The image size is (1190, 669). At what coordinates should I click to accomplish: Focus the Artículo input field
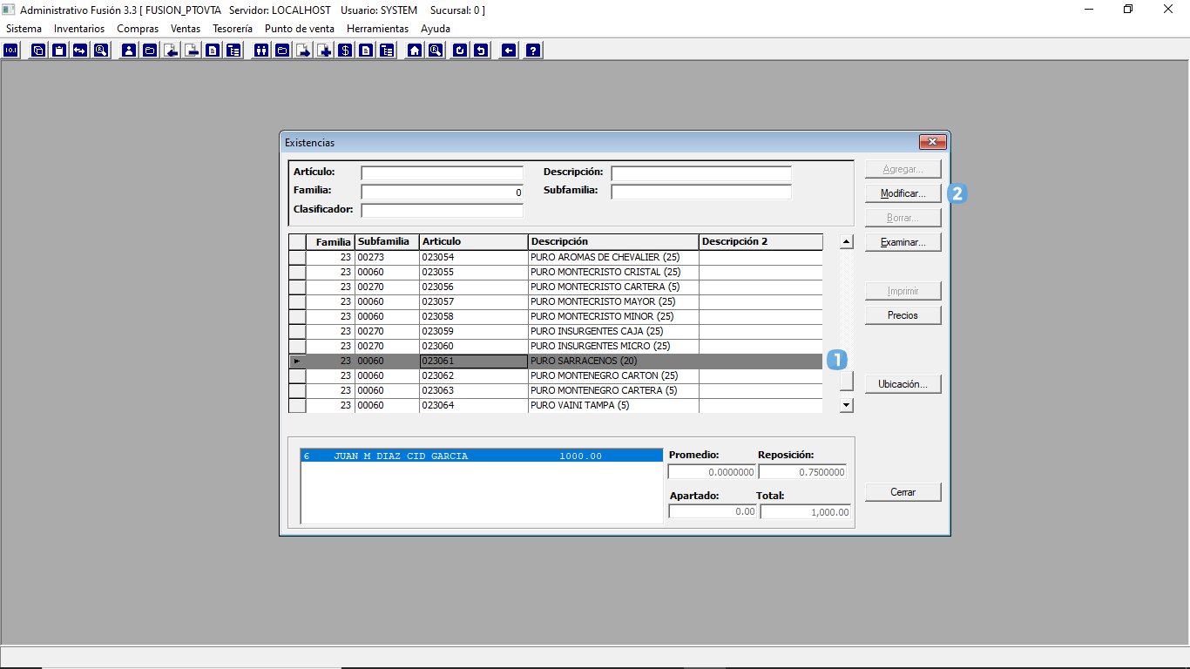point(443,173)
